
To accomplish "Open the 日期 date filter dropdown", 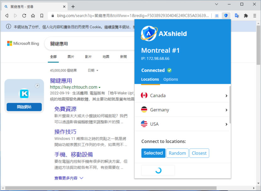I will pyautogui.click(x=93, y=70).
